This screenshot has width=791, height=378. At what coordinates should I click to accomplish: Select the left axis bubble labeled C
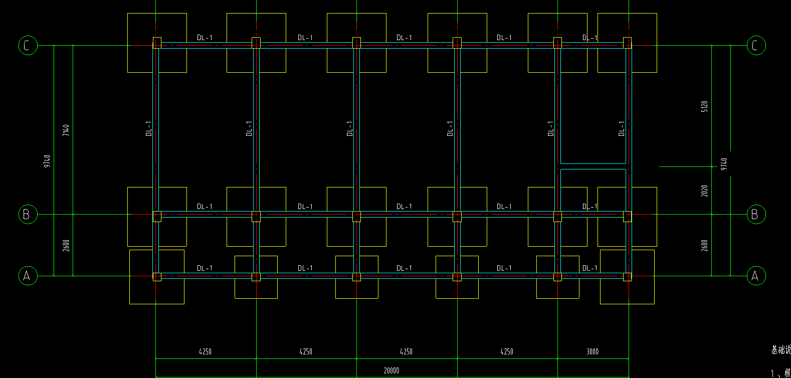pyautogui.click(x=28, y=46)
